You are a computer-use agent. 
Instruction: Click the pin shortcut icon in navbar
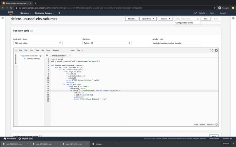pos(59,13)
